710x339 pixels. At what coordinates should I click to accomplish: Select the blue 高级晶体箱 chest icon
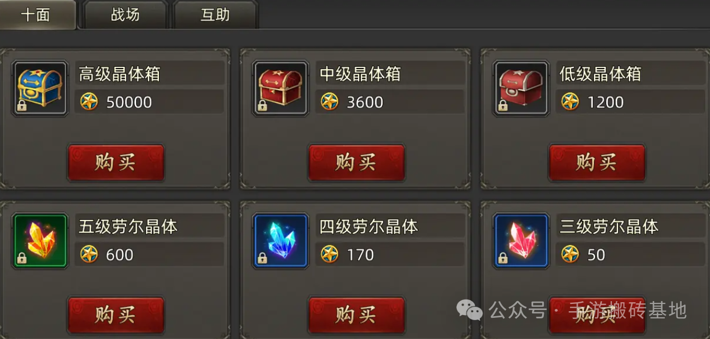coord(40,88)
